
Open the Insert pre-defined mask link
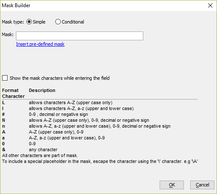40,44
